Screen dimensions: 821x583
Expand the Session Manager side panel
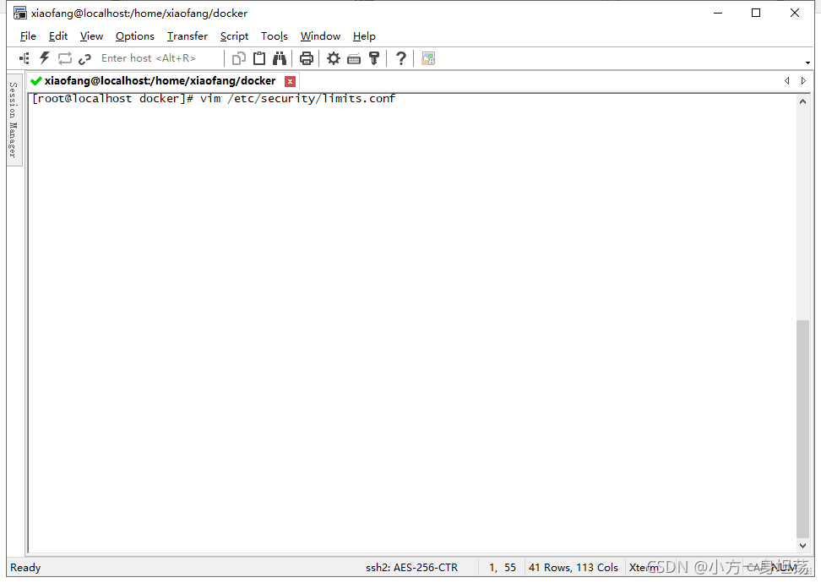(14, 121)
